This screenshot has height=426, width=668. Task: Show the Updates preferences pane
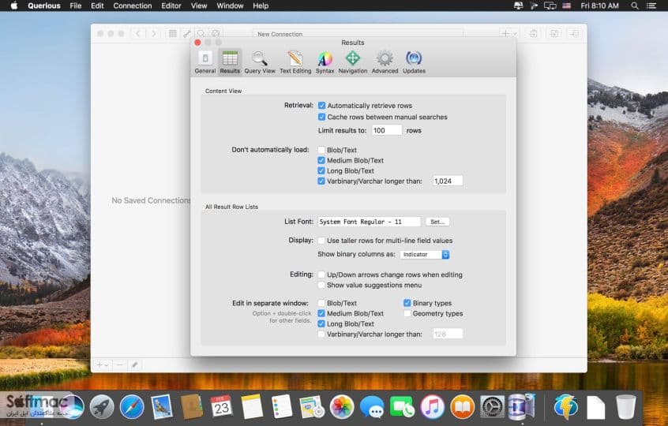[x=414, y=62]
